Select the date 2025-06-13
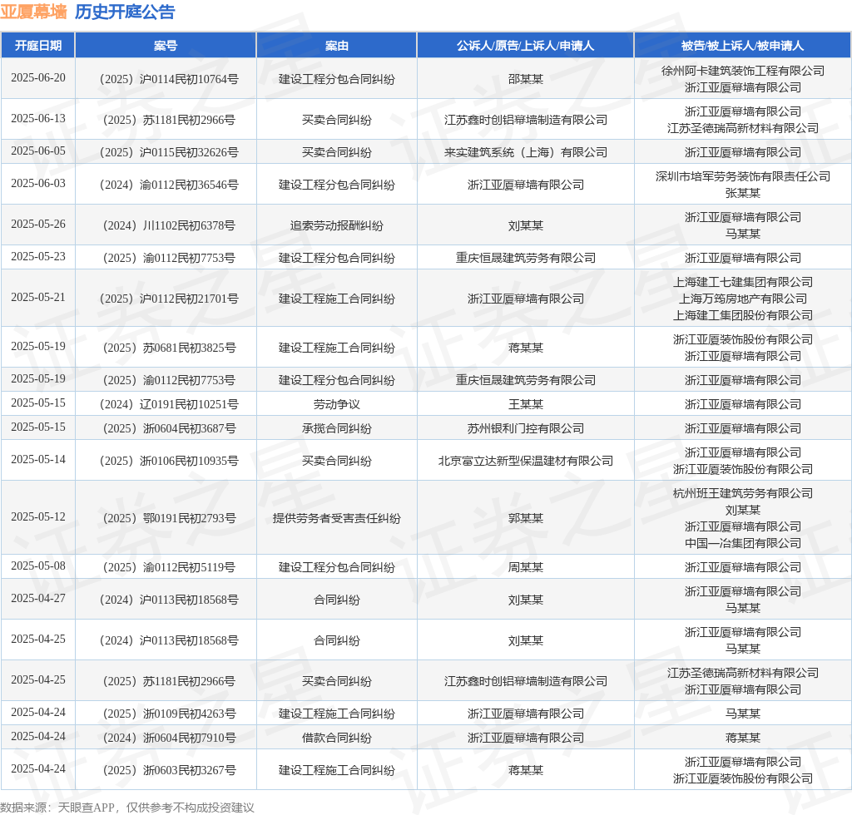Image resolution: width=852 pixels, height=815 pixels. 38,118
